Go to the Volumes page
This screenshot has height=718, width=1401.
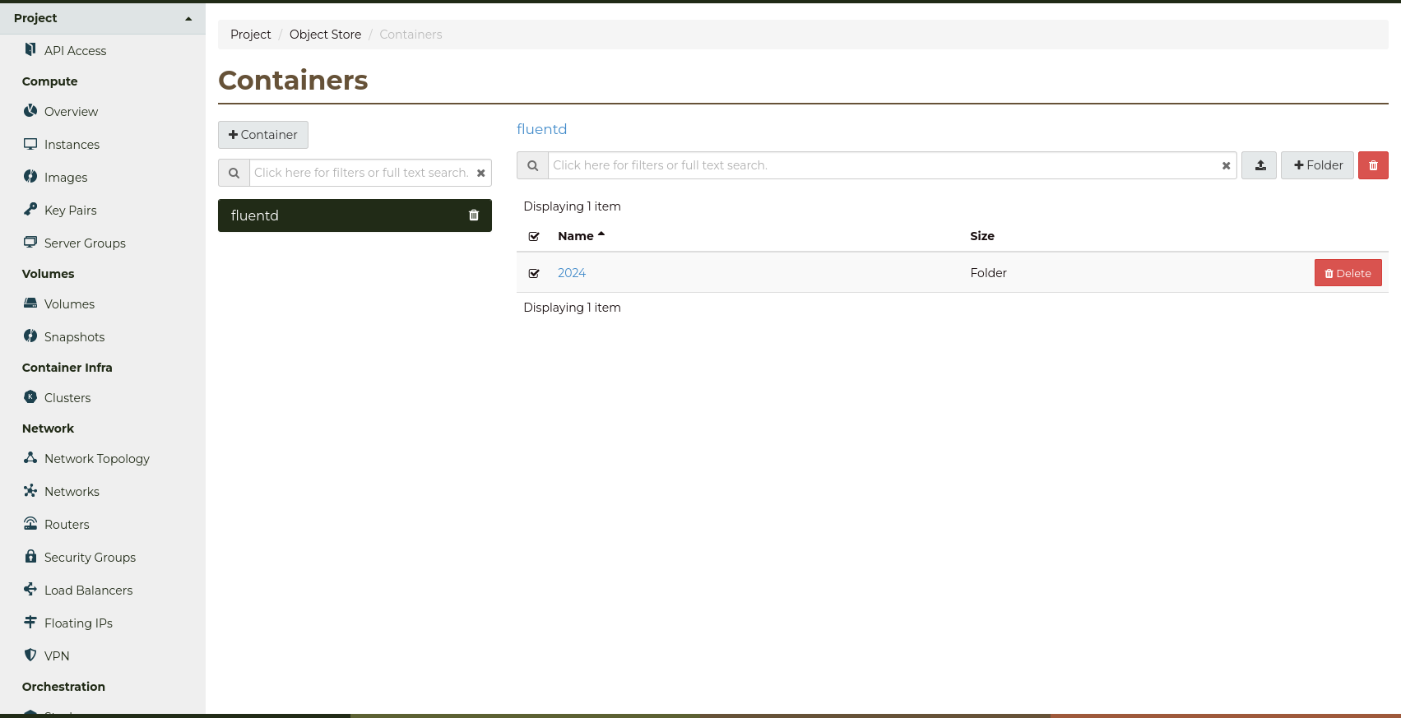pos(69,304)
